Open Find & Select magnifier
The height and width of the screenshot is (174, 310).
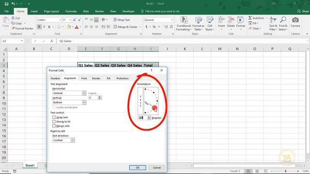pyautogui.click(x=283, y=24)
